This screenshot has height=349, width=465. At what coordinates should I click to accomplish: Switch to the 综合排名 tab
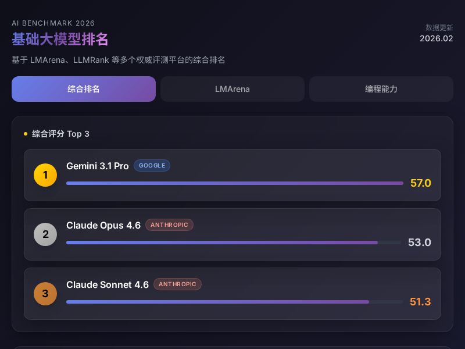84,89
